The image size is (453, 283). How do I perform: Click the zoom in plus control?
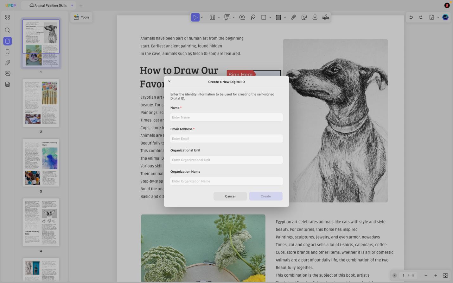(x=436, y=275)
